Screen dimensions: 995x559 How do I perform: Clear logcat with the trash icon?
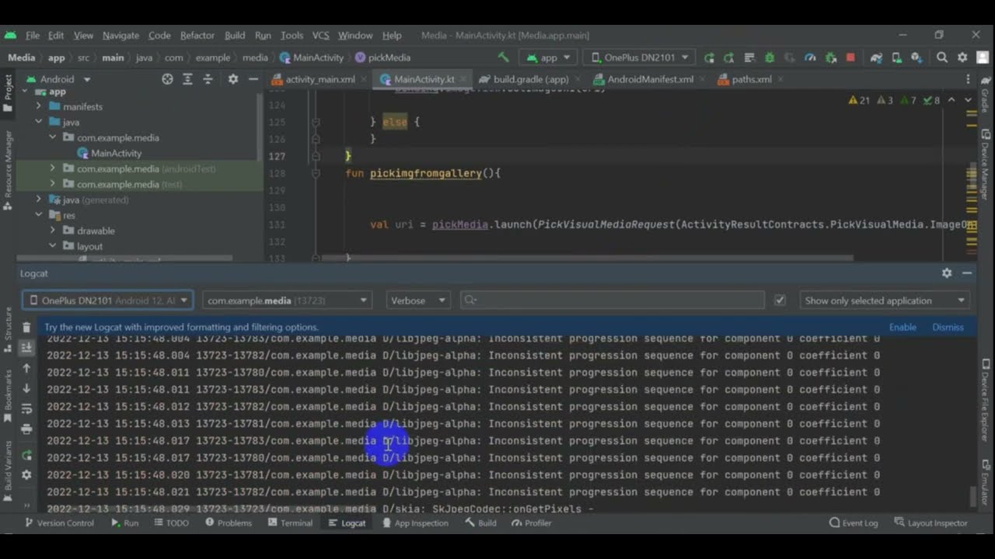tap(26, 328)
